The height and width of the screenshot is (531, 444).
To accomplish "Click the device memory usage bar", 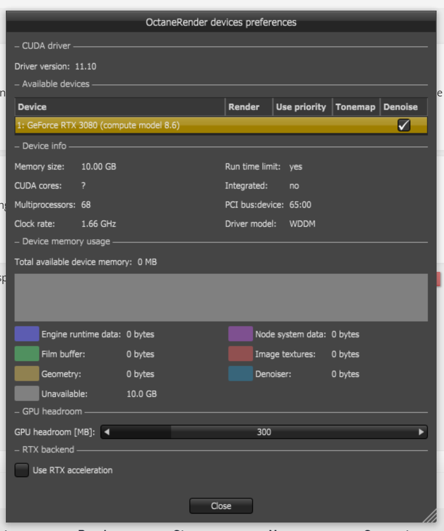I will (x=221, y=297).
